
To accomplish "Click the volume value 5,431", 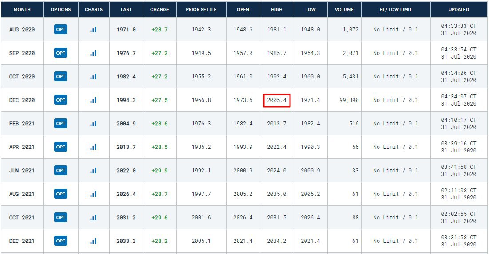I will pos(350,77).
